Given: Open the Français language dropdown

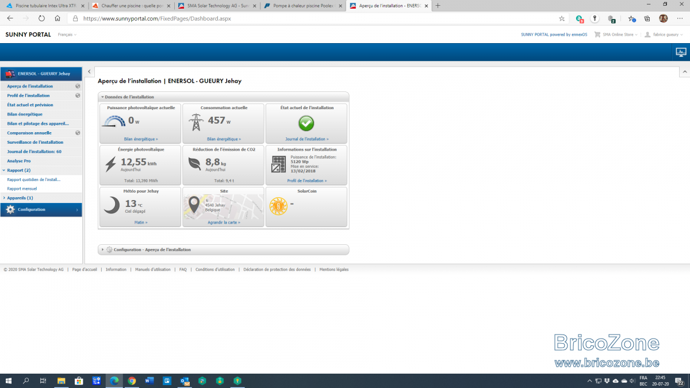Looking at the screenshot, I should [67, 34].
